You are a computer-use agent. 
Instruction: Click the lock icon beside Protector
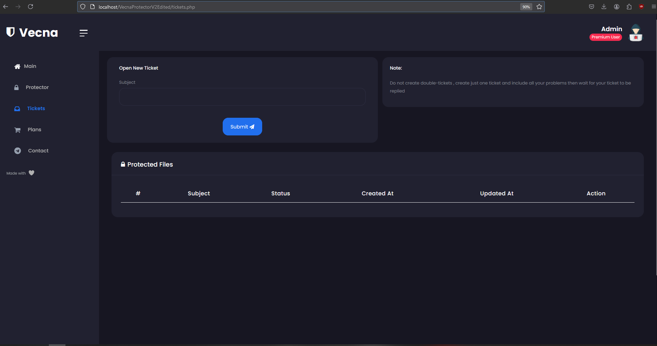[x=16, y=88]
